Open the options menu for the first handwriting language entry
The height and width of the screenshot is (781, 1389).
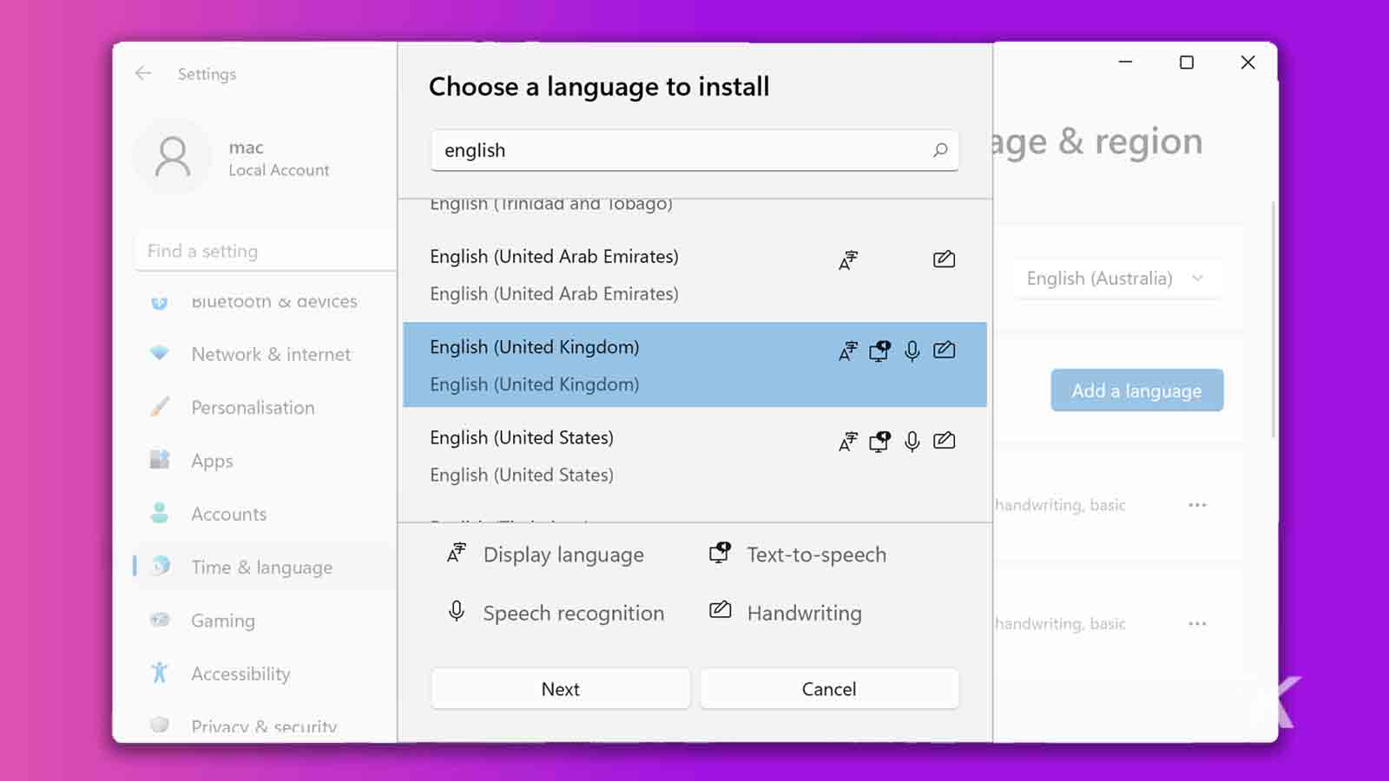click(1198, 504)
